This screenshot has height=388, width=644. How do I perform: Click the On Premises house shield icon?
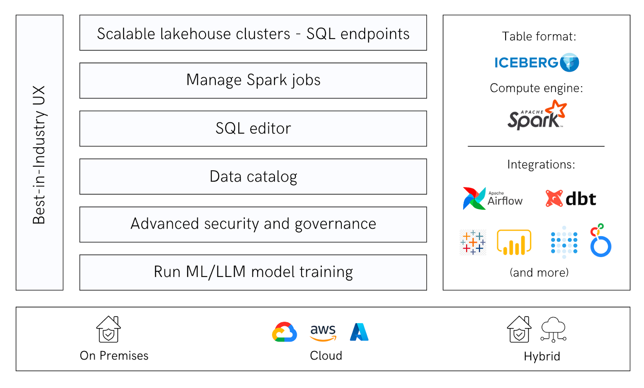click(x=109, y=329)
